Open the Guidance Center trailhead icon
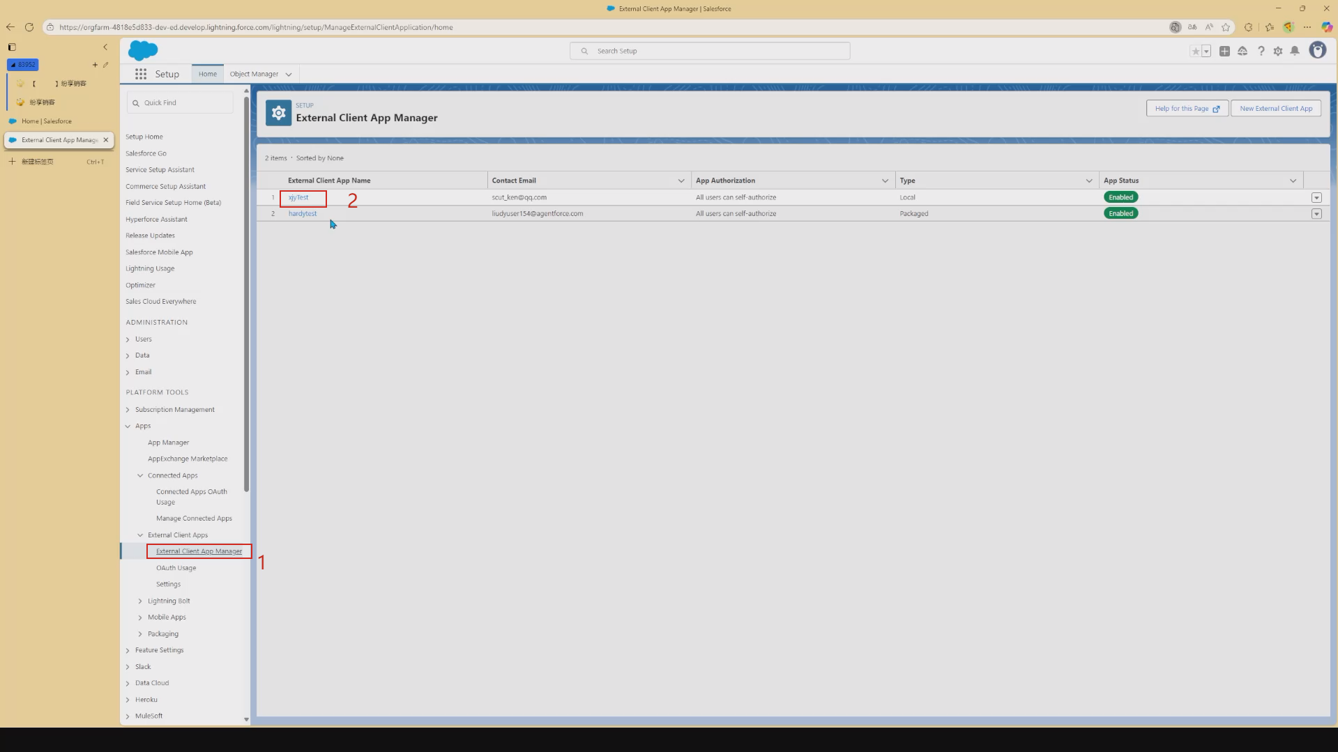 click(1242, 51)
